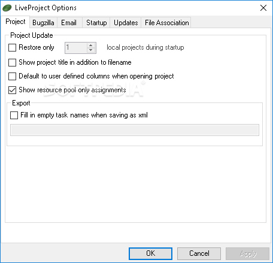Confirm settings with the OK button

(150, 253)
